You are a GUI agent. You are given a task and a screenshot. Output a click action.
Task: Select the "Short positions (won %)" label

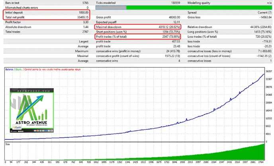click(112, 32)
